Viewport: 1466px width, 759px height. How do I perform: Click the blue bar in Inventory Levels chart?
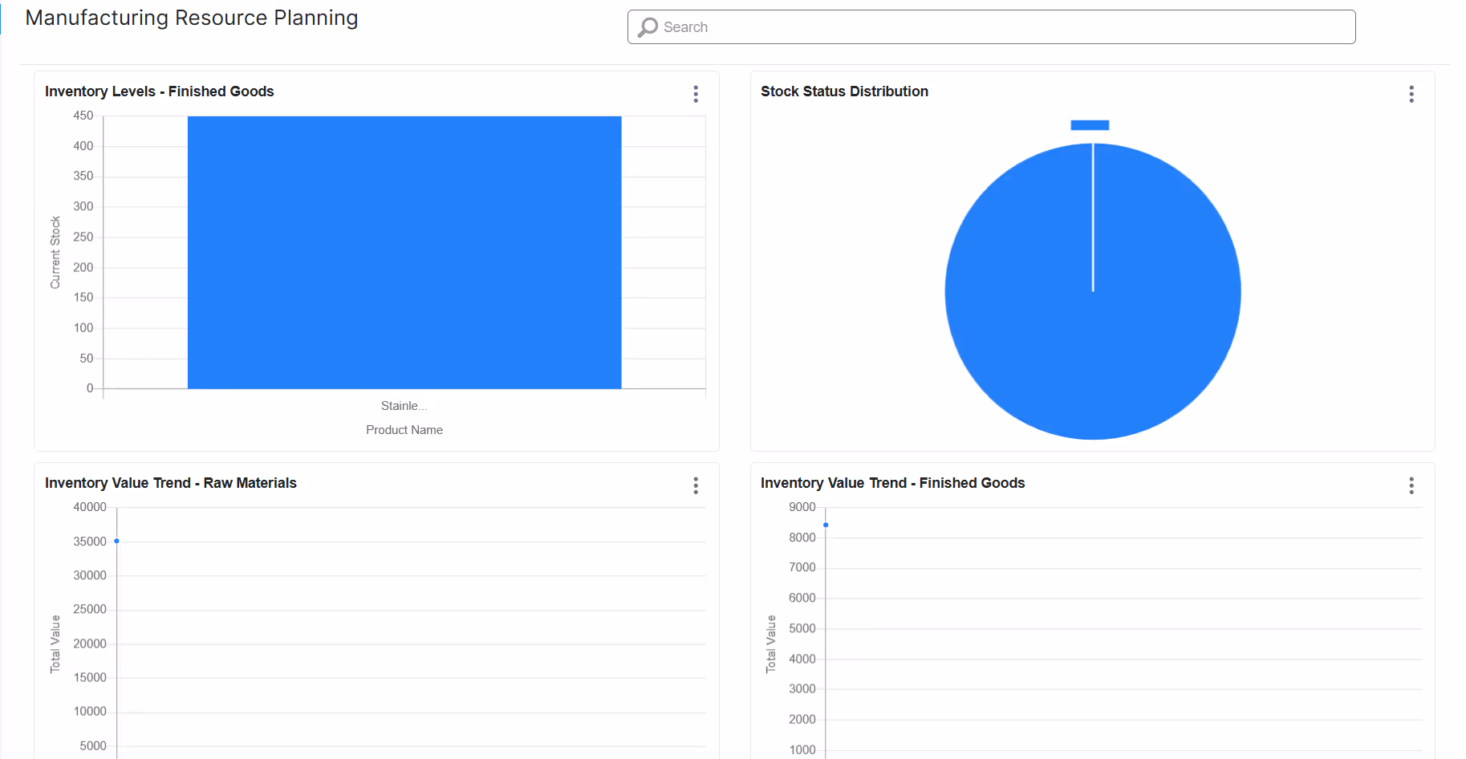(404, 253)
